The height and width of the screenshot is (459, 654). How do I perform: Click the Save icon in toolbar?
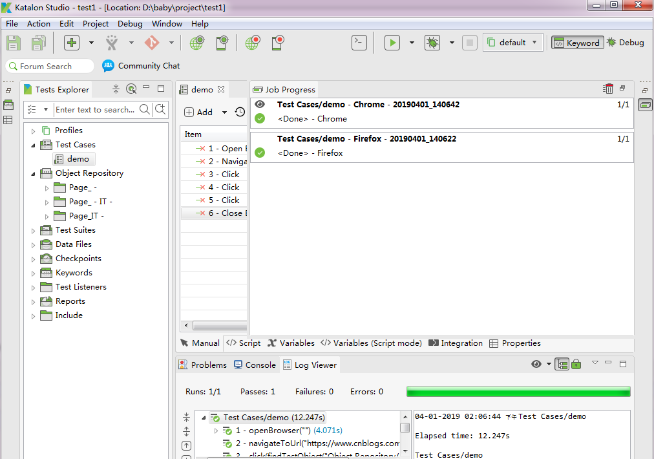13,43
